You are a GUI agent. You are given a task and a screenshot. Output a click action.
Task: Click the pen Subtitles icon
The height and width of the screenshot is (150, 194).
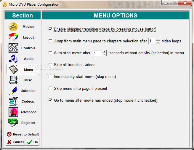coord(13,91)
